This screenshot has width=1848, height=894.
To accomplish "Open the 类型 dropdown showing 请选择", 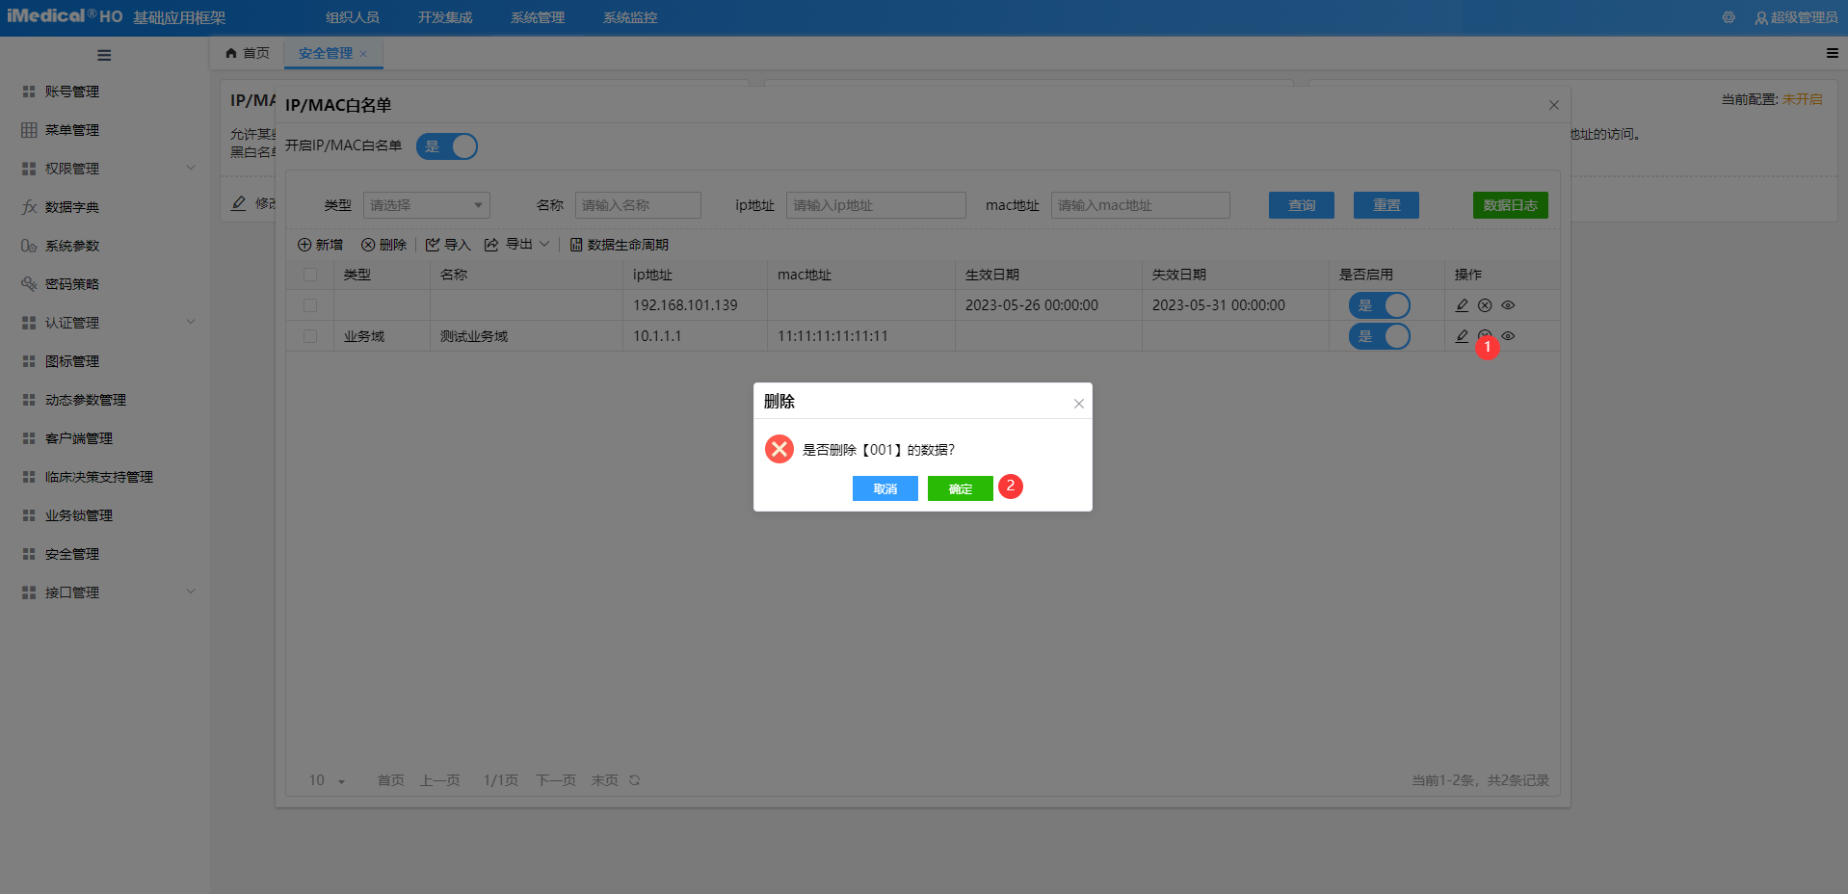I will coord(426,204).
